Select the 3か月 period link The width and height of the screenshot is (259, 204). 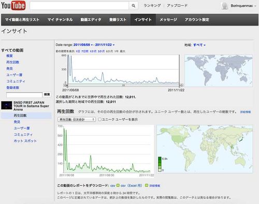101,51
